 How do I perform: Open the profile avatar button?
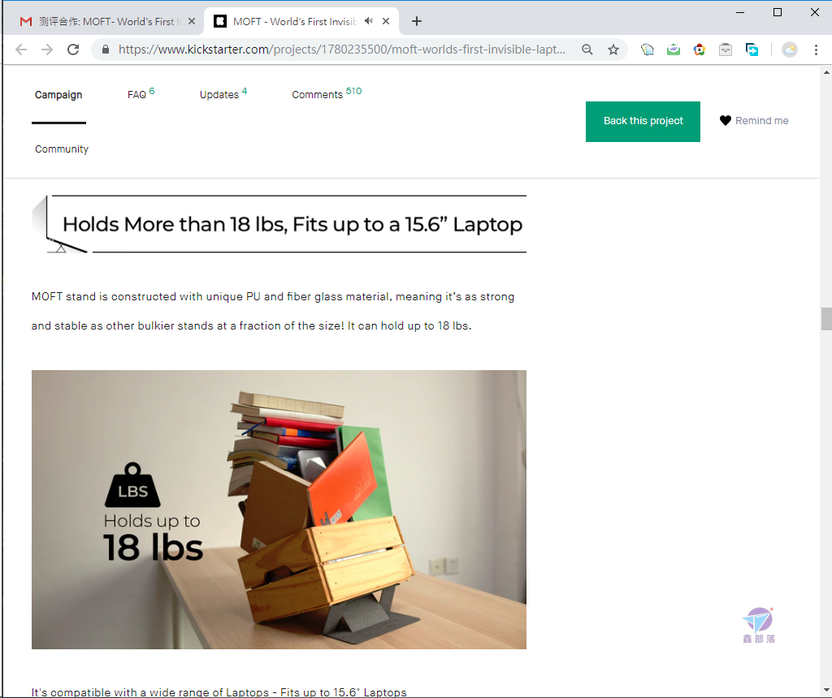click(x=790, y=50)
